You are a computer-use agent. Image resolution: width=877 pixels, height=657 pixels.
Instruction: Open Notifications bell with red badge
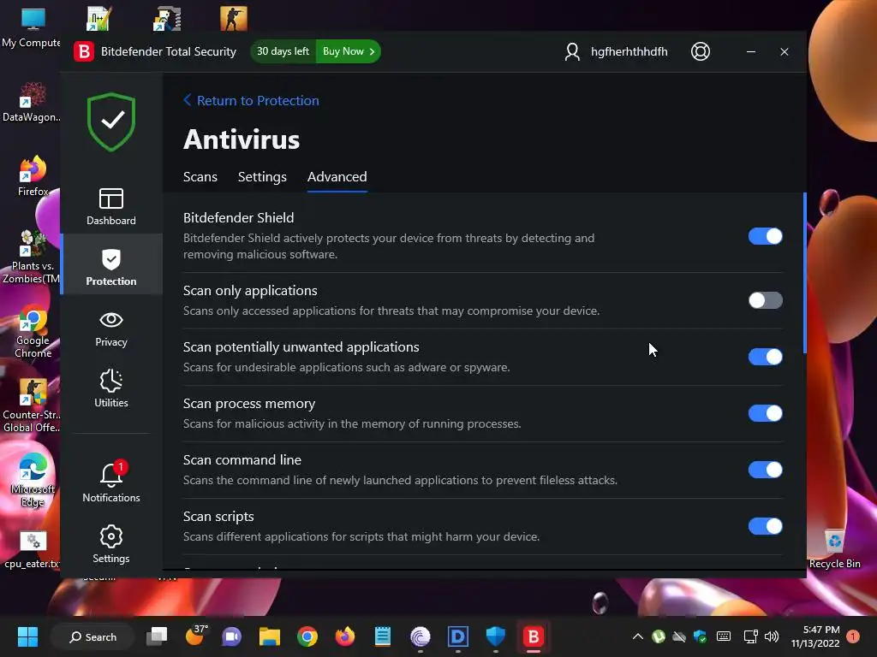click(110, 482)
